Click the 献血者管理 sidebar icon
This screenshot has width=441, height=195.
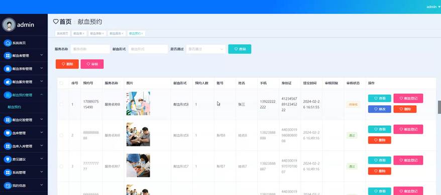(x=8, y=56)
